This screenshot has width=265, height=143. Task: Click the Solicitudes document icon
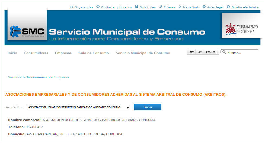coord(136,7)
